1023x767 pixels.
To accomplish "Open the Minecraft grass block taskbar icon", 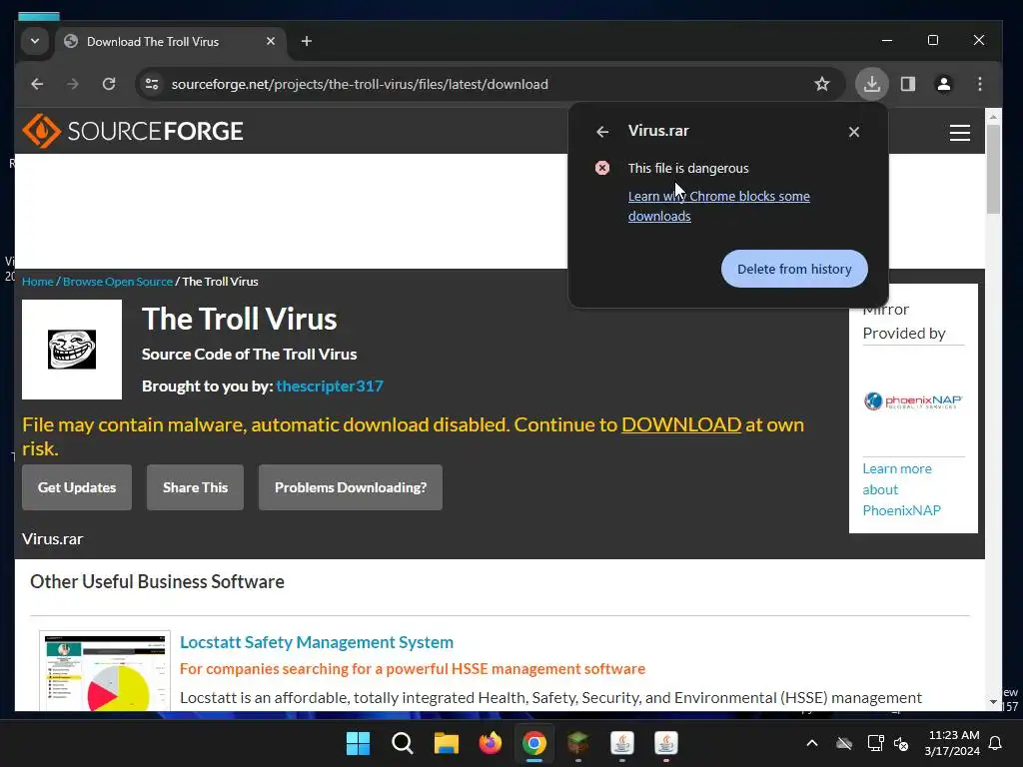I will coord(578,743).
